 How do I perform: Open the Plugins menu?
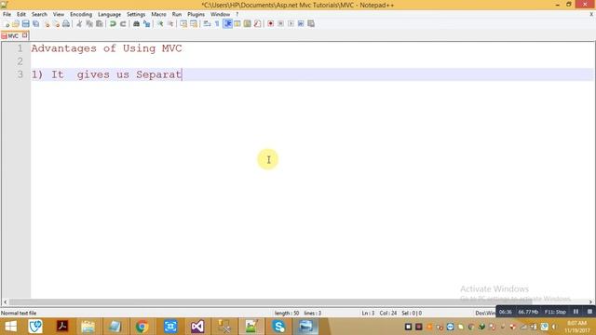[196, 14]
